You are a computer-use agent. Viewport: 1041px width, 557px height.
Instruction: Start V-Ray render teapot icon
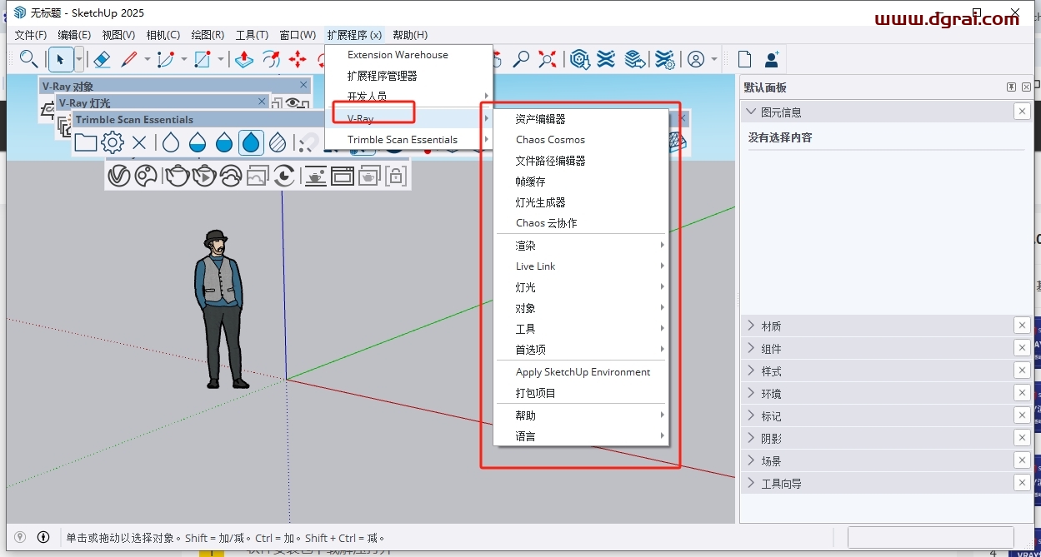[x=177, y=176]
